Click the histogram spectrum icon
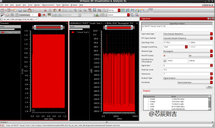This screenshot has width=215, height=128. pos(97,15)
